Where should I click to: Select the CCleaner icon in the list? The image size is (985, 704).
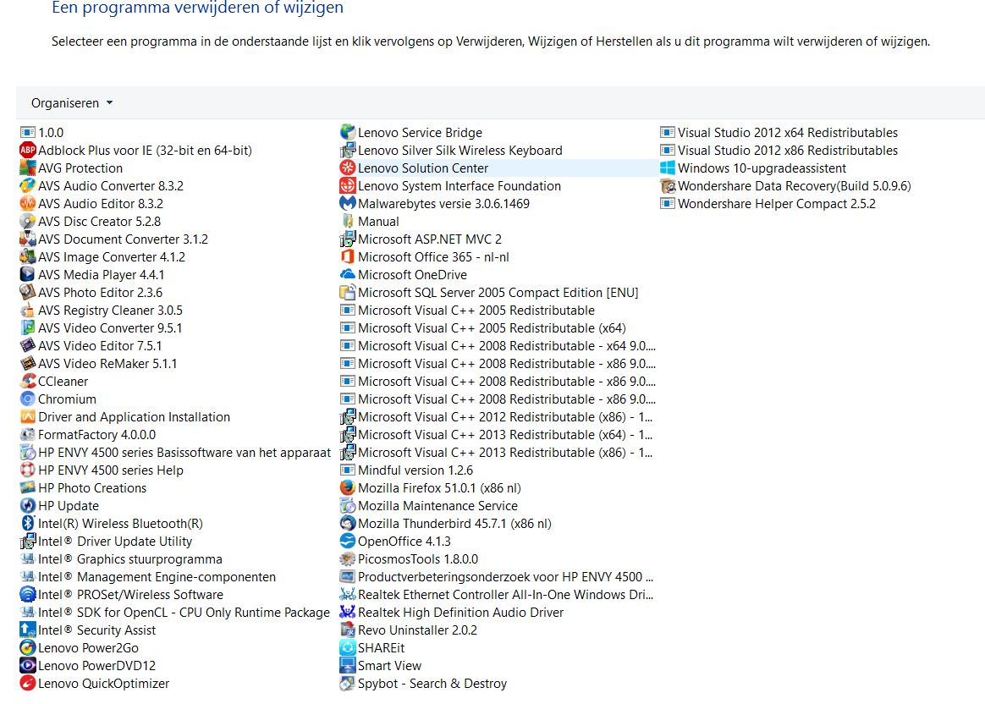[28, 382]
